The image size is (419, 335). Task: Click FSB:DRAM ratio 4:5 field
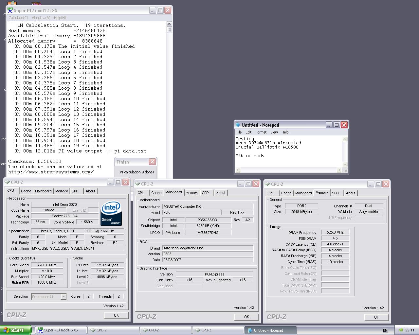(335, 238)
